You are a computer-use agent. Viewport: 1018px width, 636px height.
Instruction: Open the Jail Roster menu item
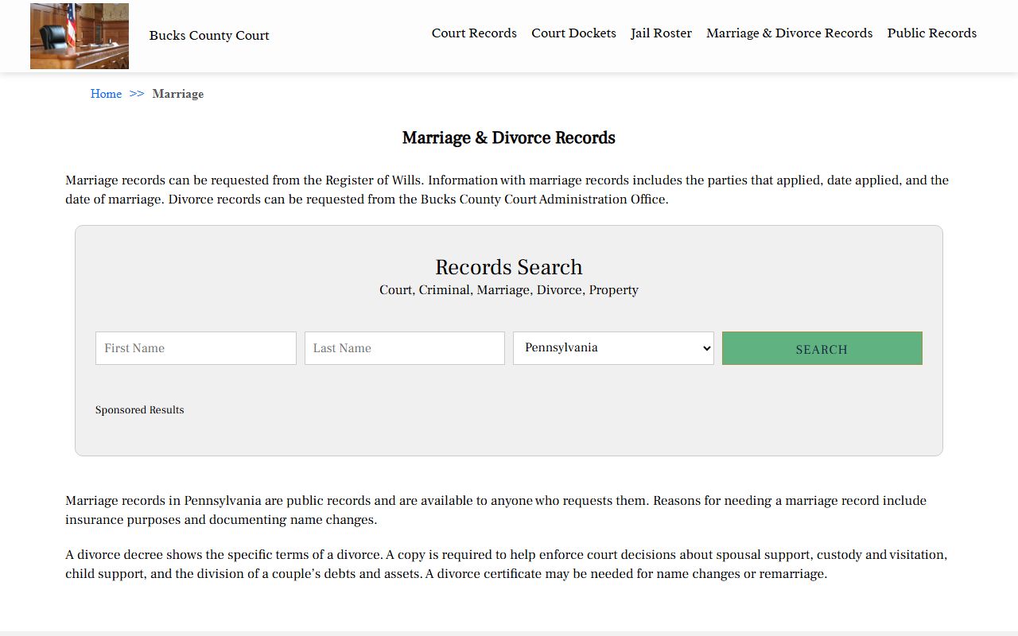(661, 33)
